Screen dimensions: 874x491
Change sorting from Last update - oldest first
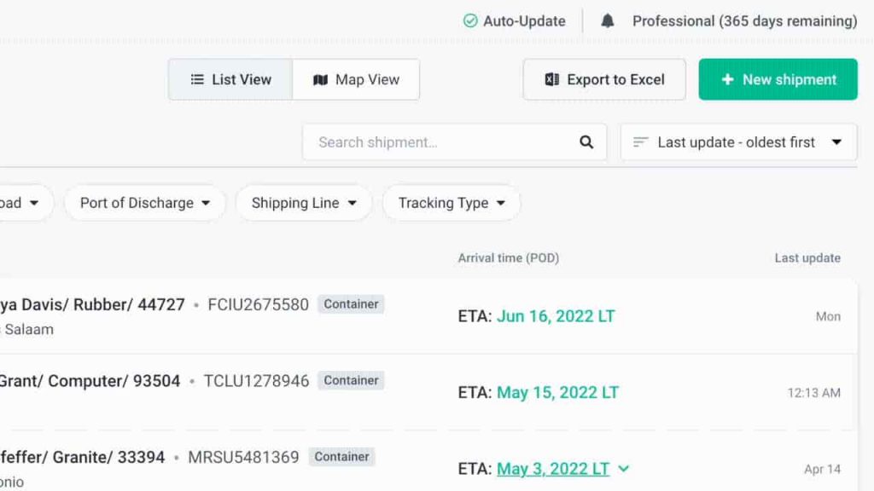[x=737, y=142]
